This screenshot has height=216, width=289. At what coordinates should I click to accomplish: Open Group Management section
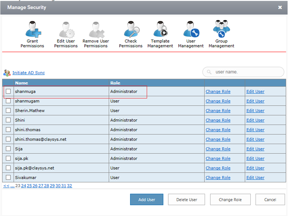(x=221, y=34)
